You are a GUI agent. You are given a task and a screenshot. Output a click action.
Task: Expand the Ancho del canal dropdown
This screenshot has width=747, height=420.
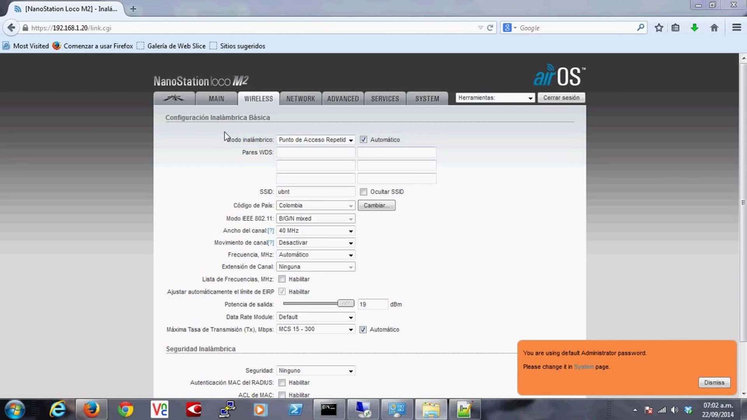tap(316, 231)
